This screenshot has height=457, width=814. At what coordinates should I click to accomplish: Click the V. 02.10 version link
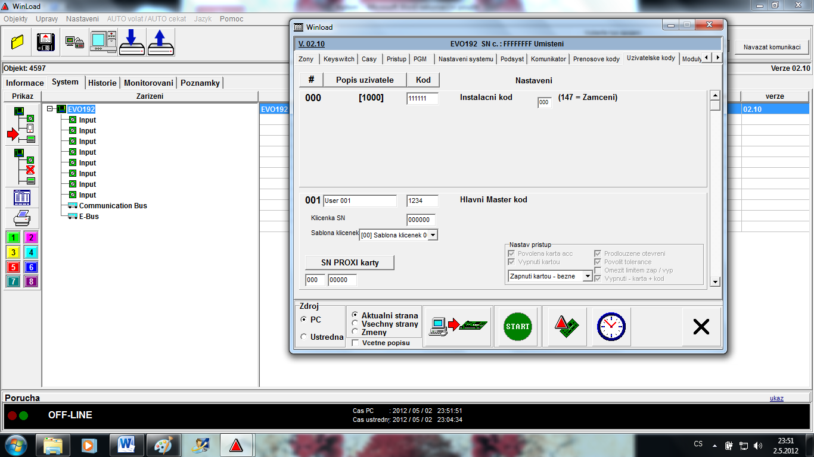pyautogui.click(x=311, y=43)
